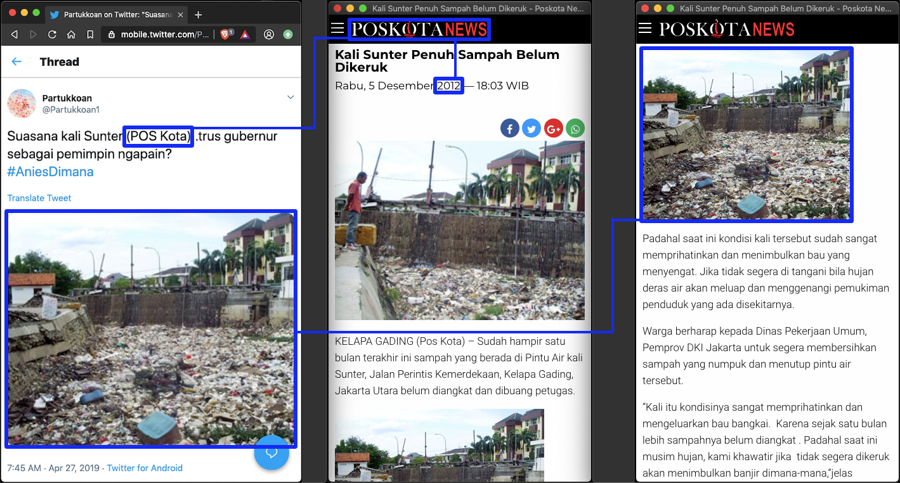This screenshot has width=900, height=483.
Task: Expand the tweet options chevron
Action: 290,98
